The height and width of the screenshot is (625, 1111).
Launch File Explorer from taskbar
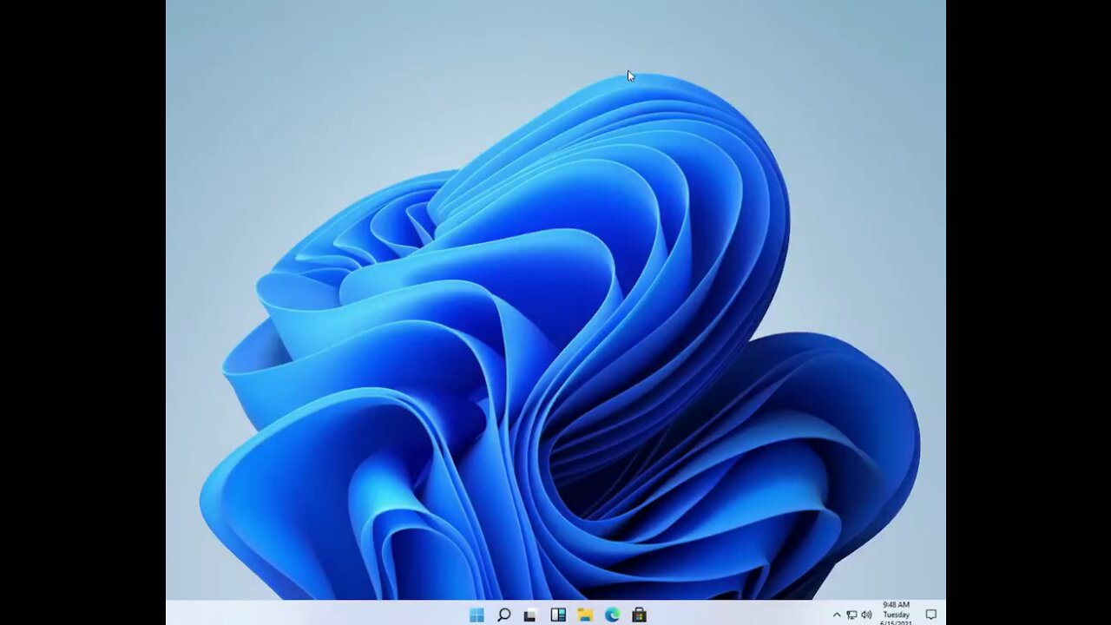click(585, 615)
